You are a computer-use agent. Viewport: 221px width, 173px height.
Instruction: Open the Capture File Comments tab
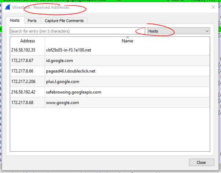tap(64, 21)
